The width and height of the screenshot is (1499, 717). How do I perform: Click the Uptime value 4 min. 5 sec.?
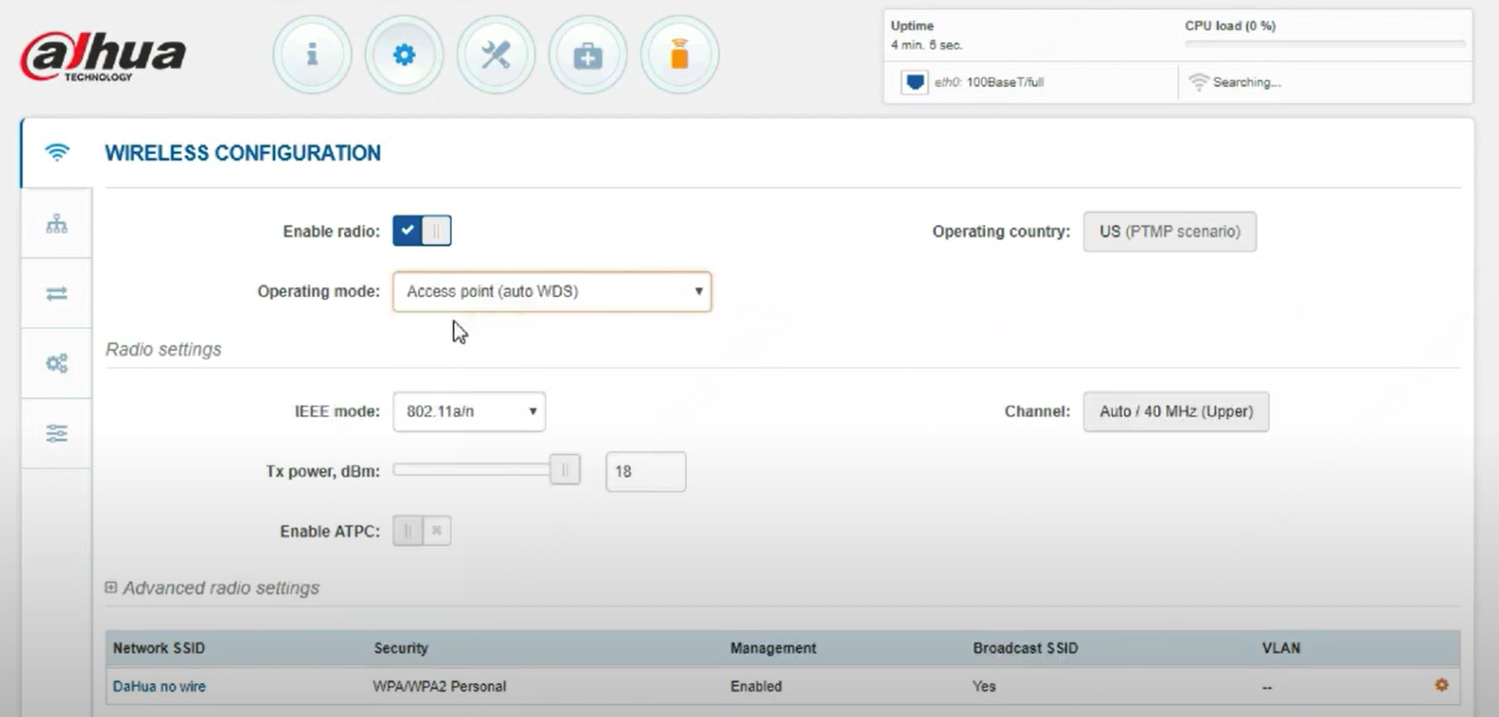click(x=927, y=45)
